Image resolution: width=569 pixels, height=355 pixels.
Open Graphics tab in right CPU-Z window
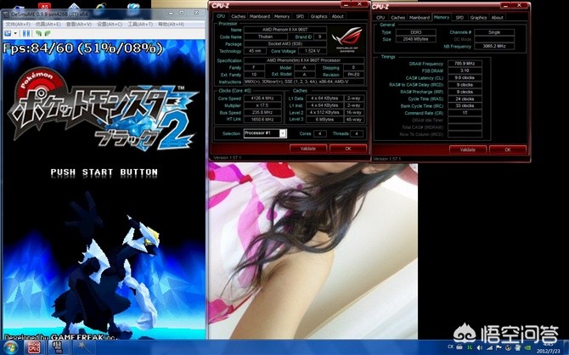click(478, 17)
